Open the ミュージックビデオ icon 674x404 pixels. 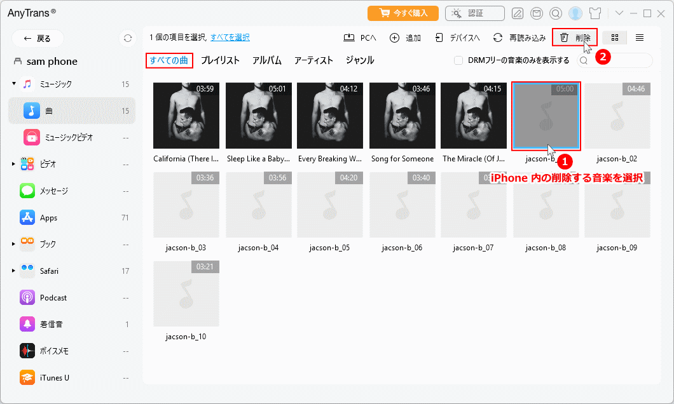(31, 137)
